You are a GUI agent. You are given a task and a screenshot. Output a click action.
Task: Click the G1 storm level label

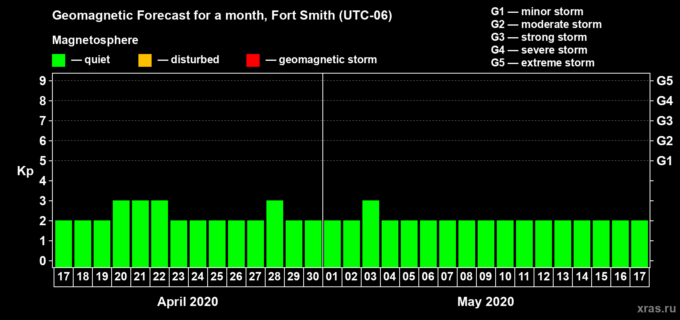(664, 161)
